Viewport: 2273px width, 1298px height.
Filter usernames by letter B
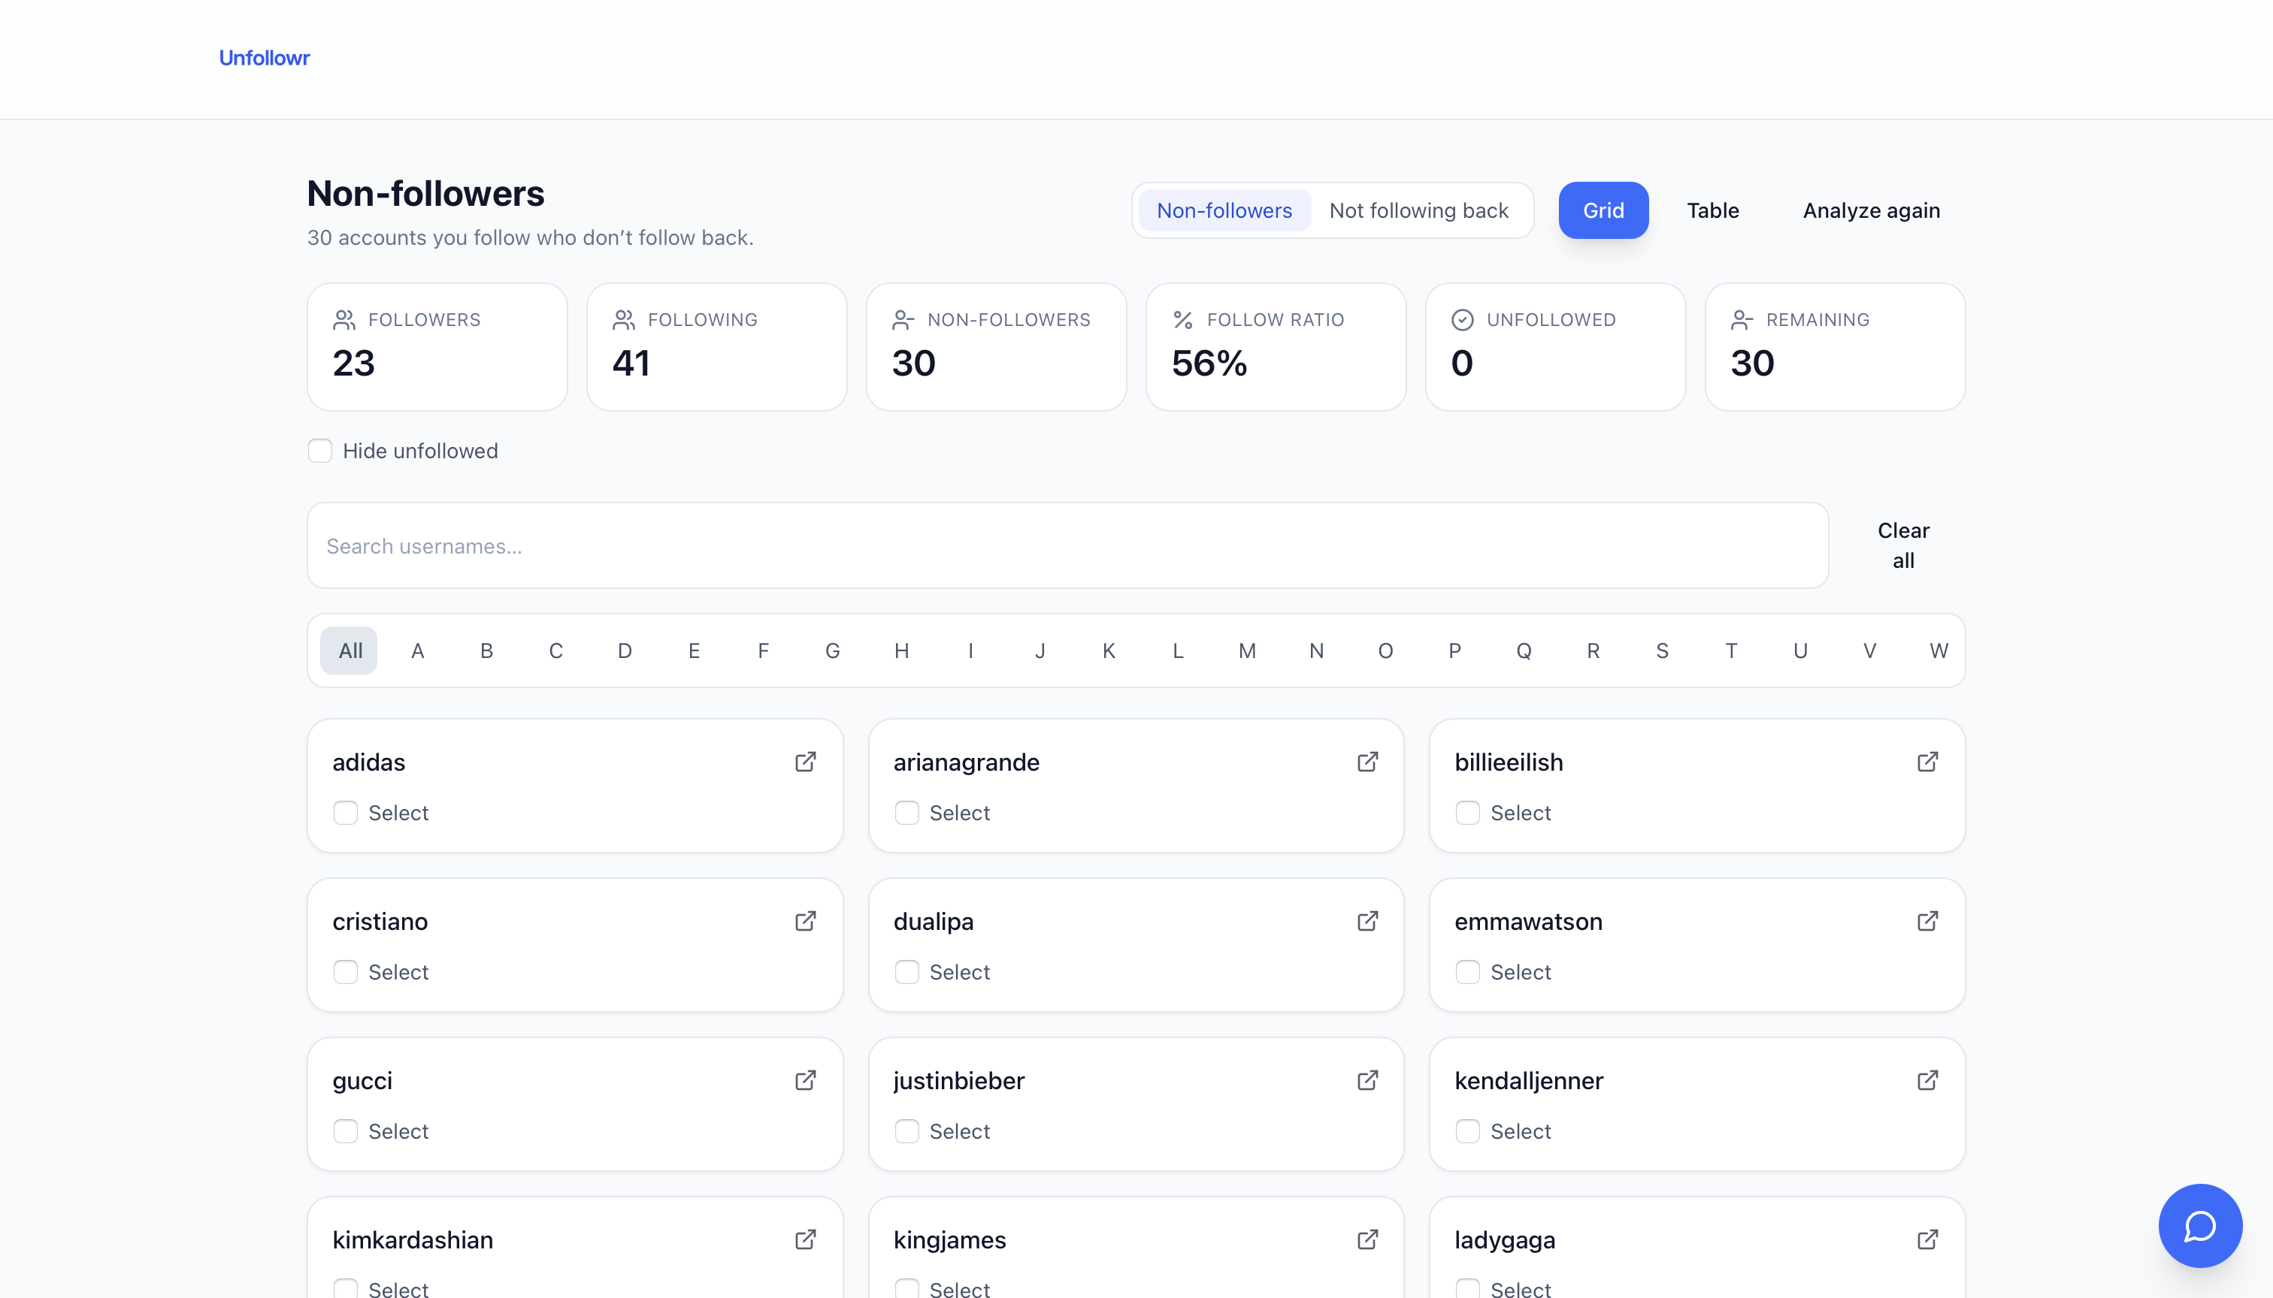pos(486,651)
